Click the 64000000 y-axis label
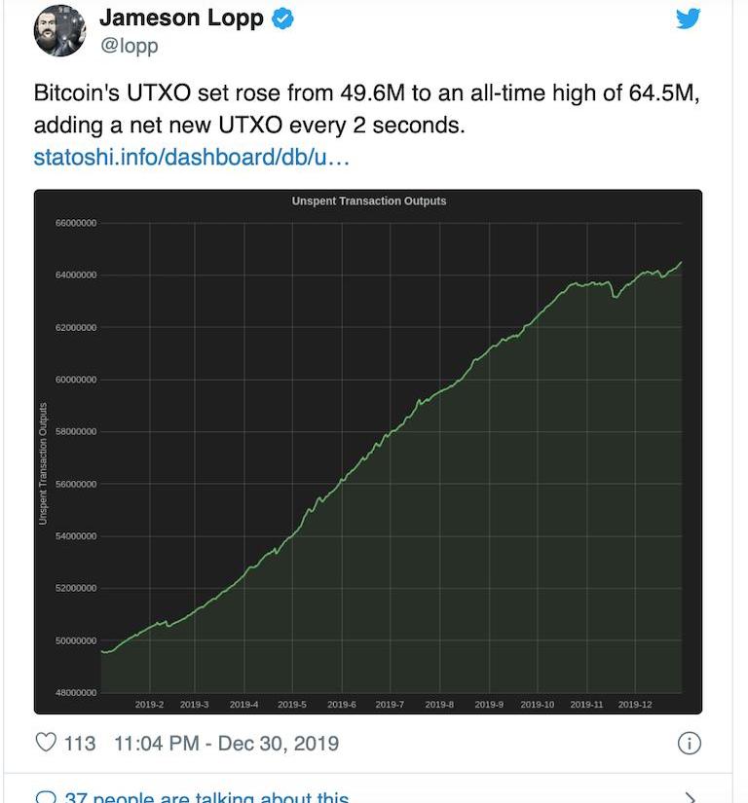 coord(74,275)
